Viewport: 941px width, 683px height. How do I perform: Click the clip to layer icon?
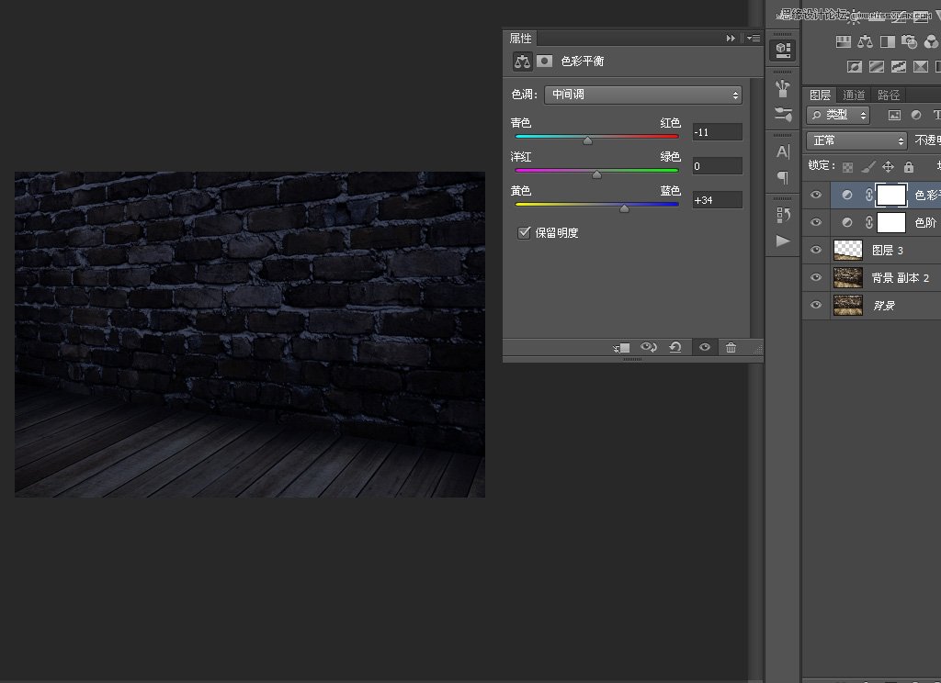coord(622,348)
